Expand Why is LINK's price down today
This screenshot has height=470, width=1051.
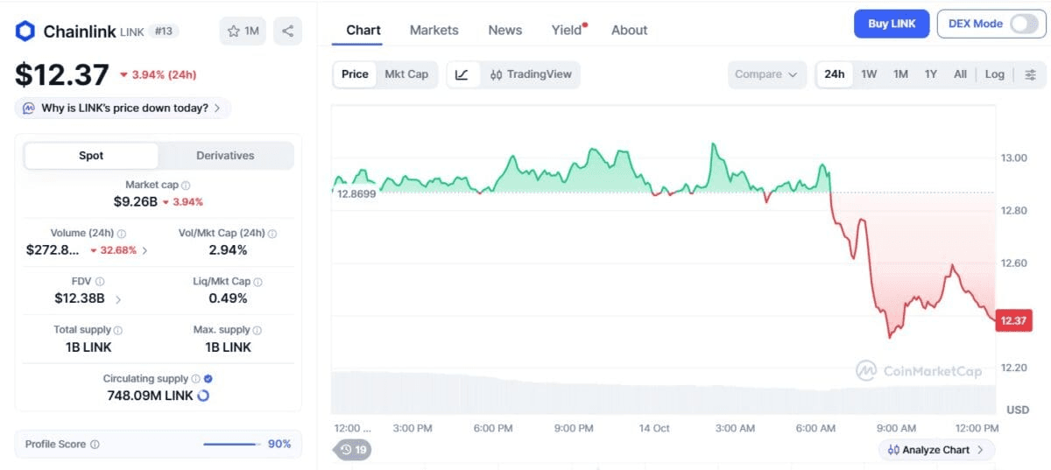pyautogui.click(x=123, y=109)
